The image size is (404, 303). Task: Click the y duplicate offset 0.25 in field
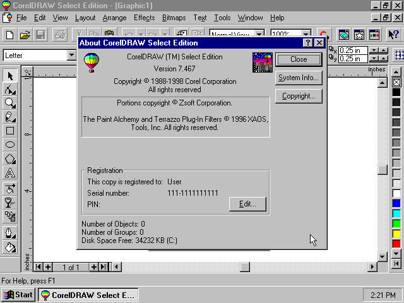click(x=352, y=59)
